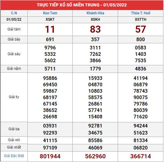
Task: Open the Khánh Hòa province link
Action: coord(95,13)
